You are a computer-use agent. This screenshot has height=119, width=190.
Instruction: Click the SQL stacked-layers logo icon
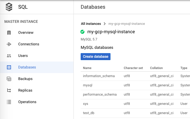pyautogui.click(x=9, y=7)
